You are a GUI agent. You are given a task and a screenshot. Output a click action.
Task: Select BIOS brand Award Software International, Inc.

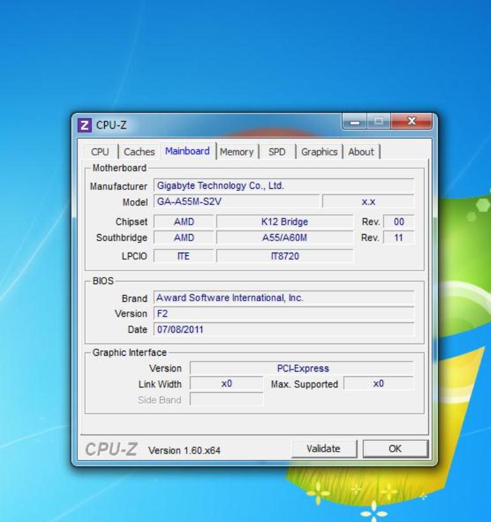pyautogui.click(x=284, y=297)
